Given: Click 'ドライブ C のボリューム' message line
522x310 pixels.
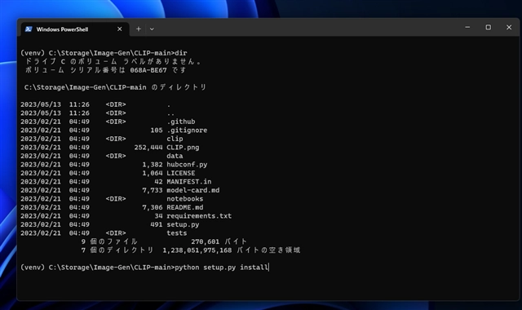Looking at the screenshot, I should pos(113,62).
